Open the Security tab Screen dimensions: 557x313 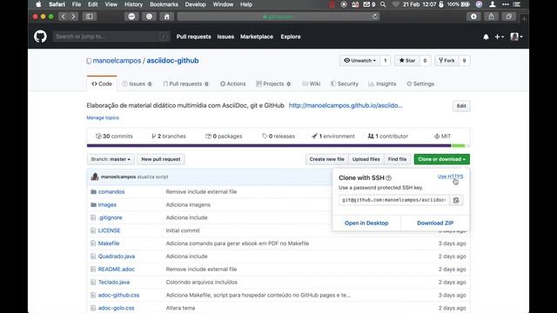[345, 84]
